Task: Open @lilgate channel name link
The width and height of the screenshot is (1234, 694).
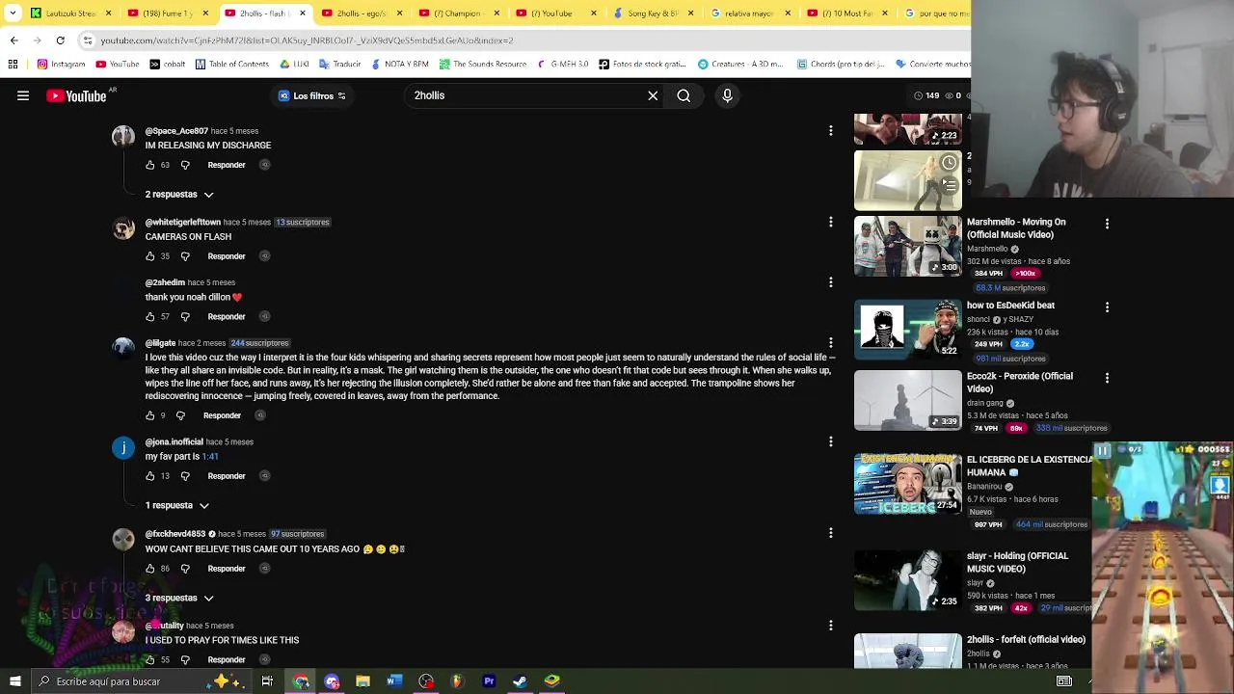Action: click(161, 343)
